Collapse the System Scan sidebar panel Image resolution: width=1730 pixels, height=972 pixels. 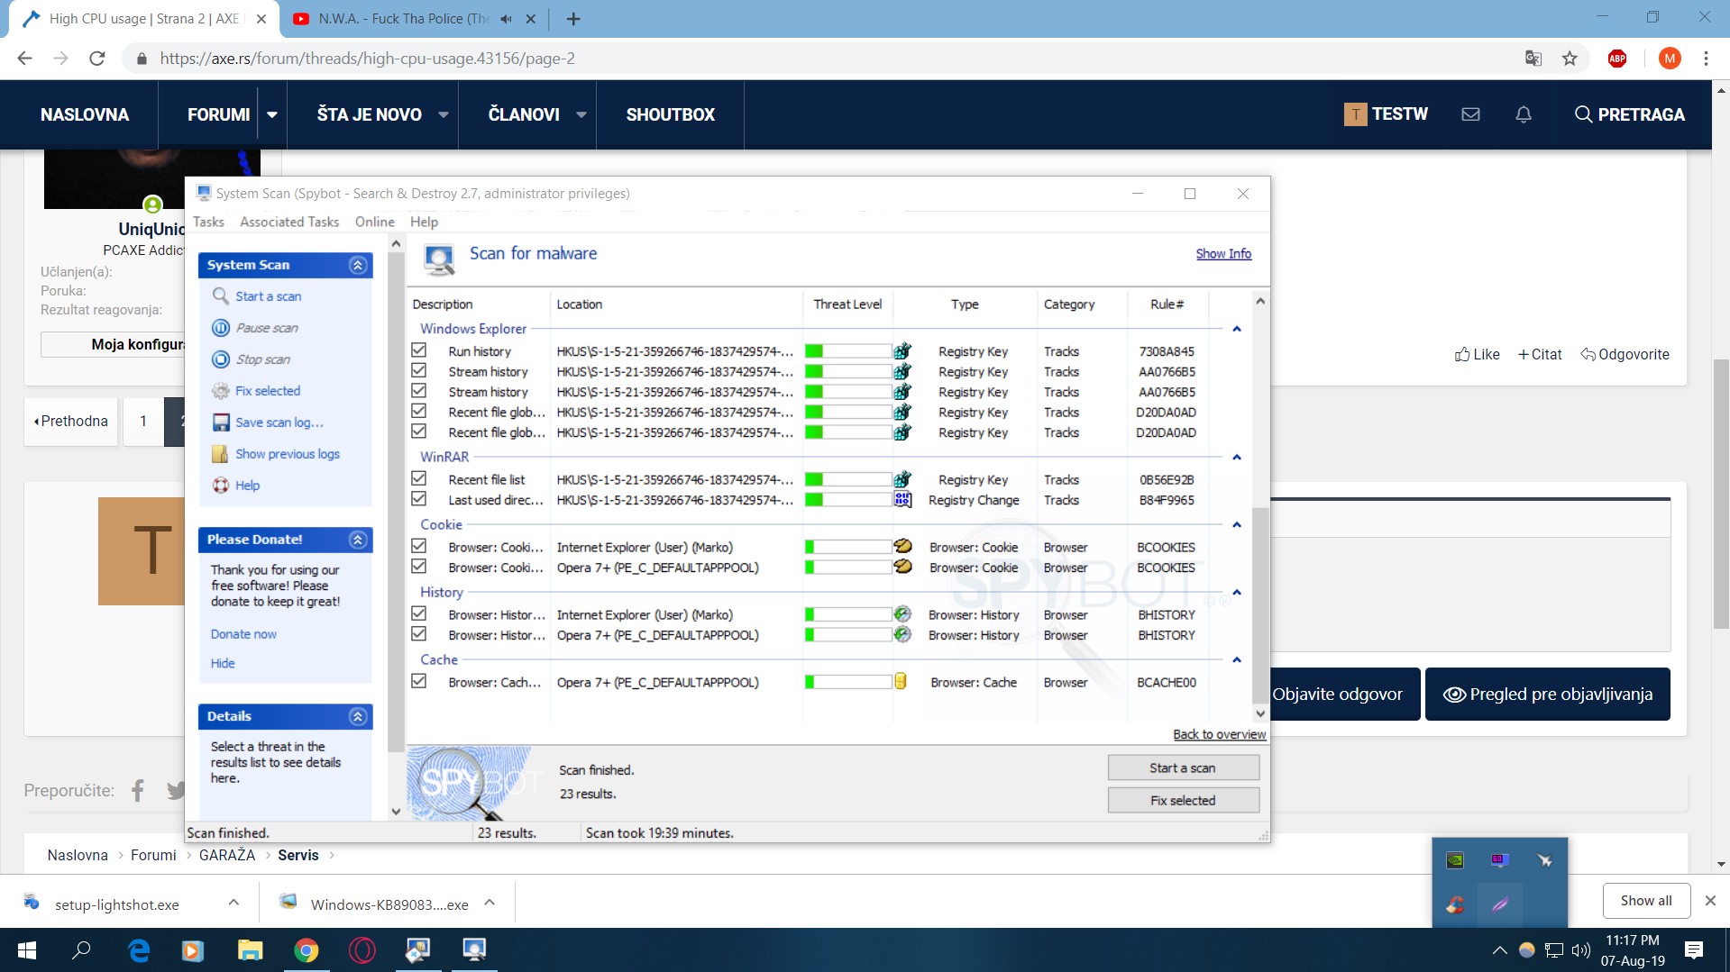[358, 265]
